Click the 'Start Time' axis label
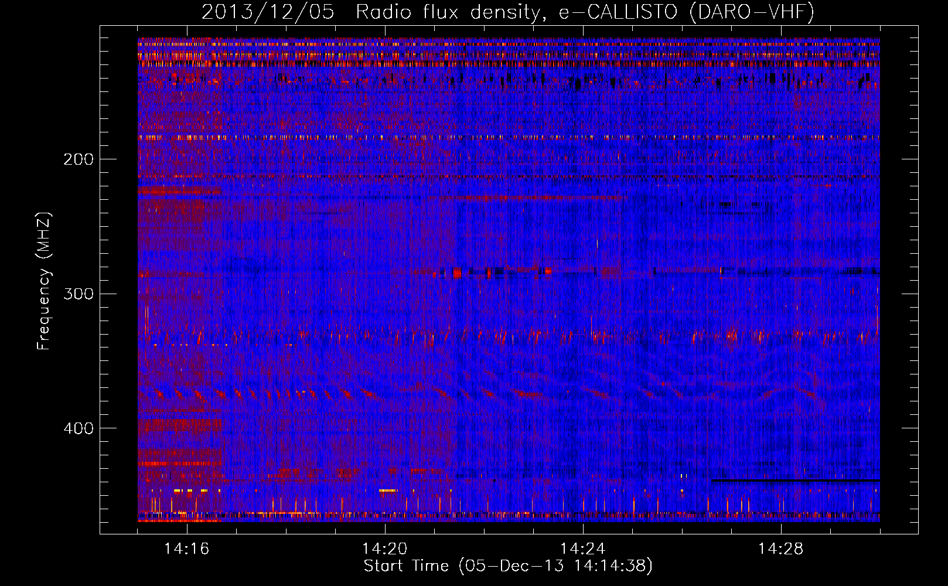This screenshot has height=586, width=948. pyautogui.click(x=508, y=566)
